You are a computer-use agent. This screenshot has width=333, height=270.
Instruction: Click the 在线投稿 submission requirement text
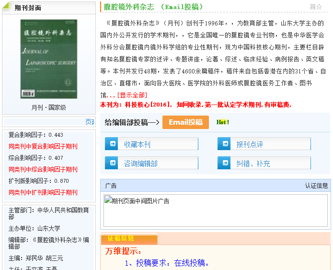[167, 263]
